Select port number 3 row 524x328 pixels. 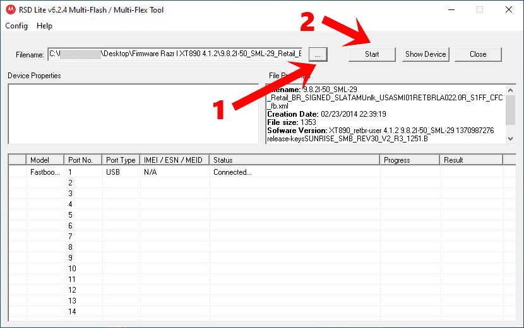click(263, 194)
